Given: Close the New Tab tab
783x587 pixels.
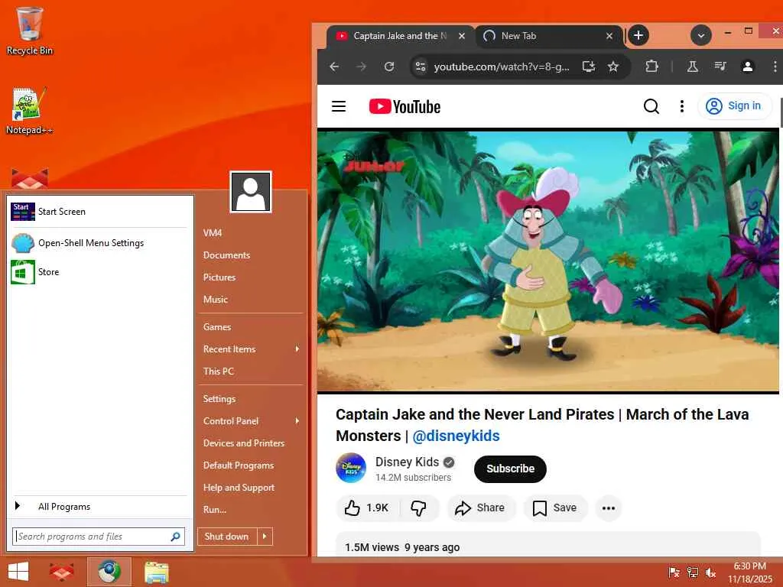Looking at the screenshot, I should pos(609,36).
